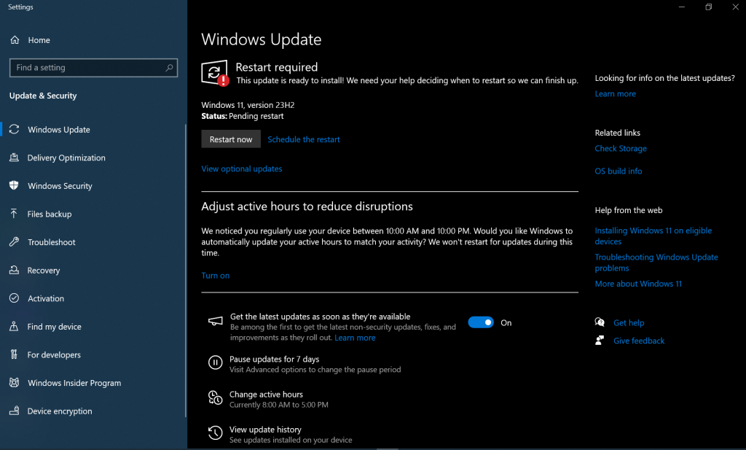Open Installing Windows 11 on eligible devices
The width and height of the screenshot is (746, 450).
653,236
